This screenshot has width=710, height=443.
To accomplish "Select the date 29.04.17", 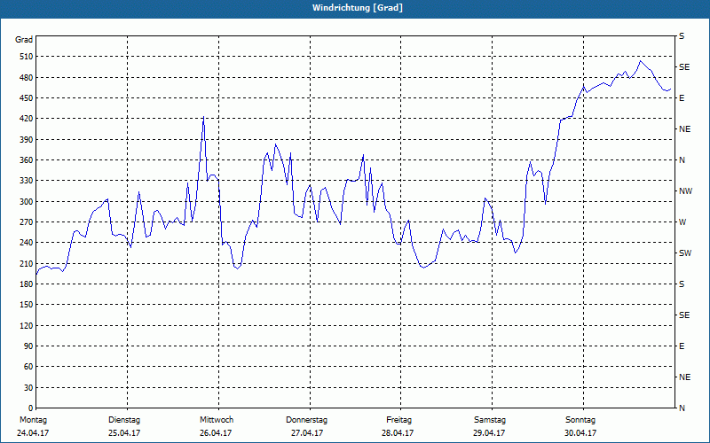I will (x=489, y=433).
